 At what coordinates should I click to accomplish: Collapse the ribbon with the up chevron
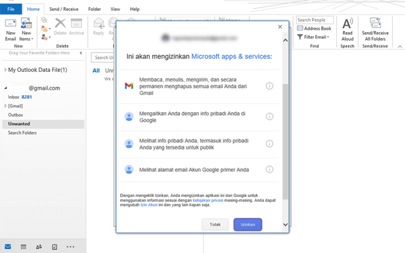point(400,47)
